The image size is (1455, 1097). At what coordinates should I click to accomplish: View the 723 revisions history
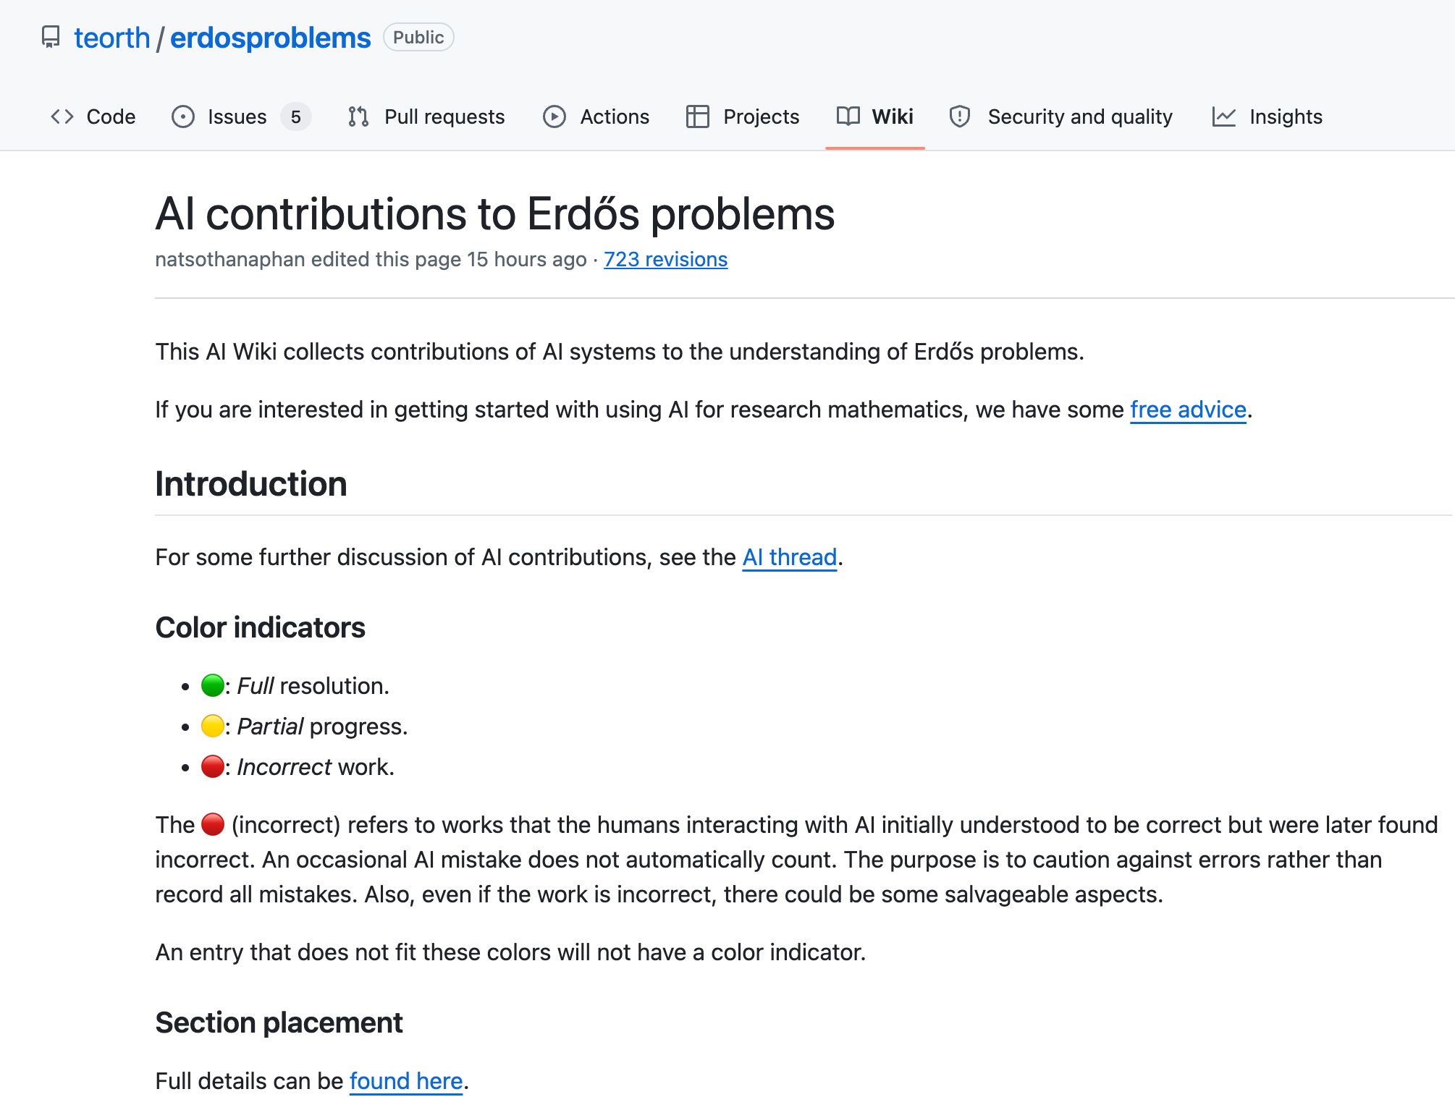click(x=665, y=259)
